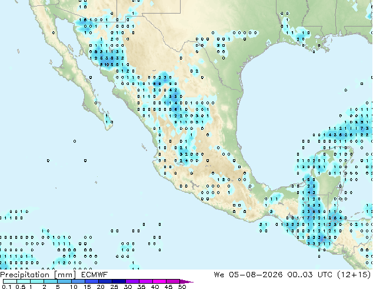Click the 35–40 mm legend color swatch
This screenshot has width=373, height=289.
pos(146,281)
